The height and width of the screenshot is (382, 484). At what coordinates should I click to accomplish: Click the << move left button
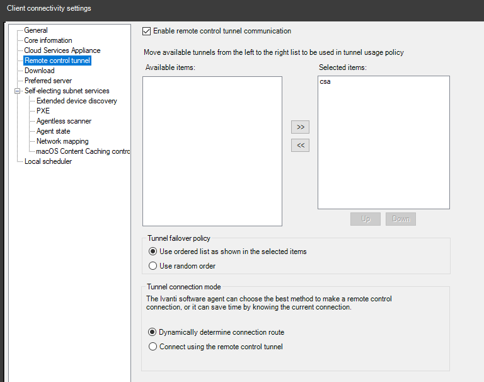pyautogui.click(x=300, y=146)
